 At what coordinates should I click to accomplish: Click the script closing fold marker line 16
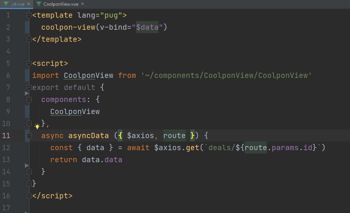[29, 196]
